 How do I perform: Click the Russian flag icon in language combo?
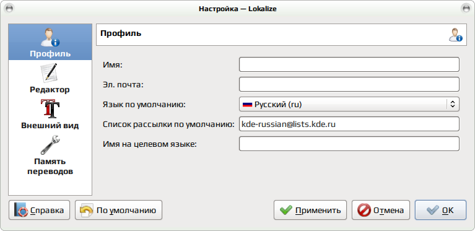pos(248,105)
